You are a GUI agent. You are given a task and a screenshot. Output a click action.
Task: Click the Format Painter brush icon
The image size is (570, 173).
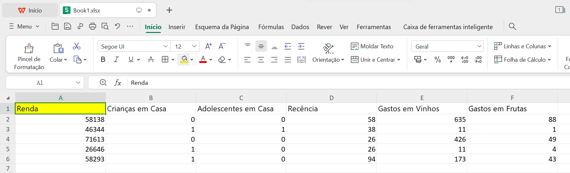pyautogui.click(x=29, y=49)
